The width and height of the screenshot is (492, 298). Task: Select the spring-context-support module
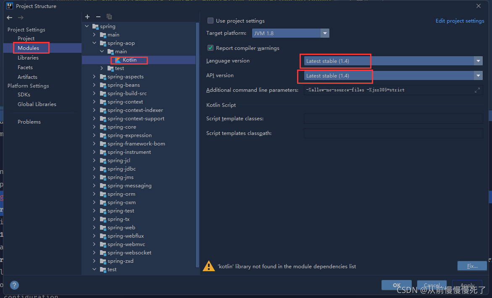click(136, 119)
